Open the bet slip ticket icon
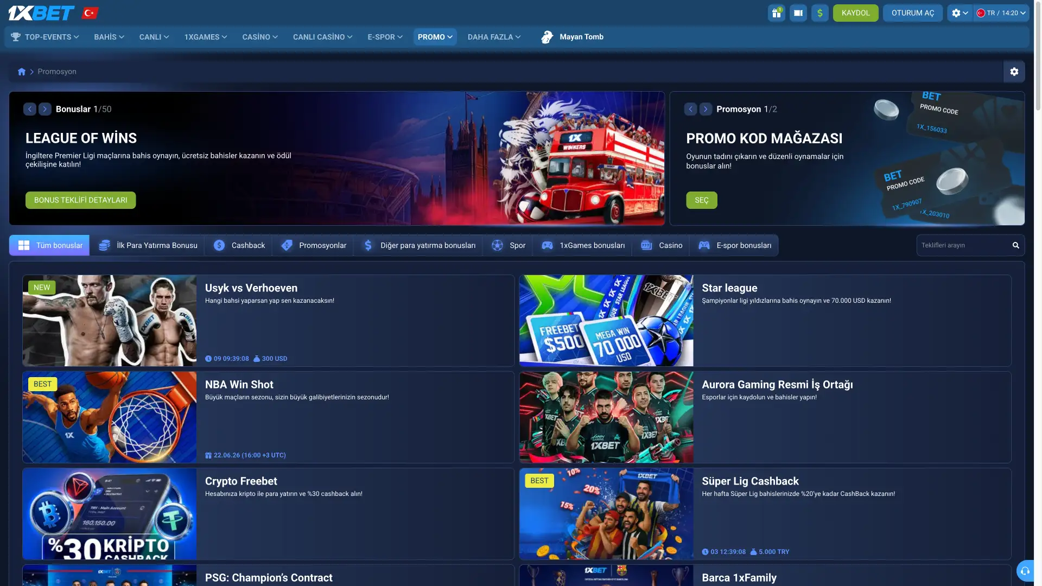The height and width of the screenshot is (586, 1042). tap(798, 13)
